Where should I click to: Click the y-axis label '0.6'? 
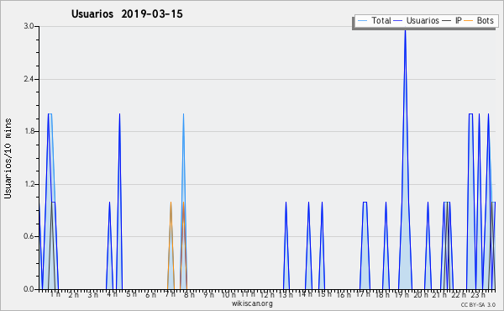tap(29, 236)
